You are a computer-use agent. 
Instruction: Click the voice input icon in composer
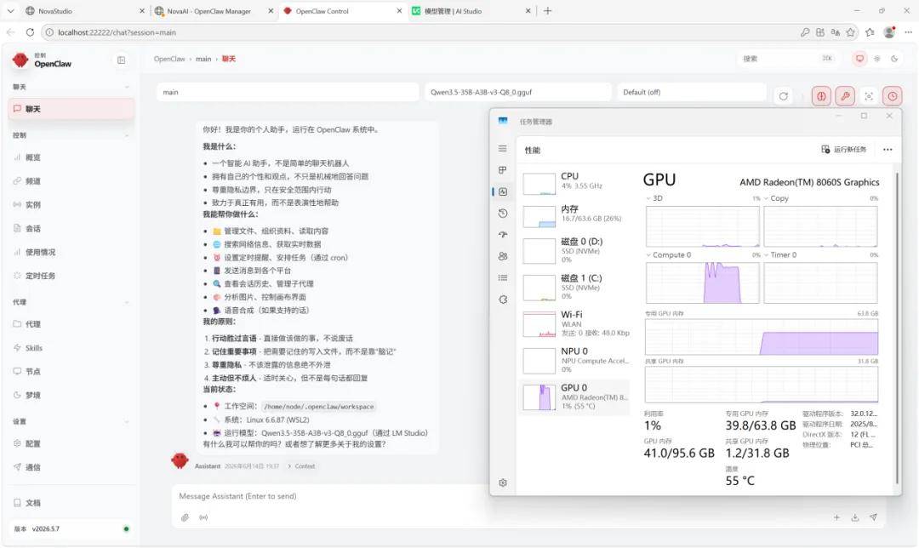point(203,517)
